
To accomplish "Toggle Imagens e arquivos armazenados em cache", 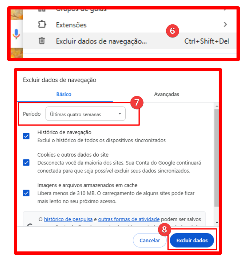I will 26,193.
